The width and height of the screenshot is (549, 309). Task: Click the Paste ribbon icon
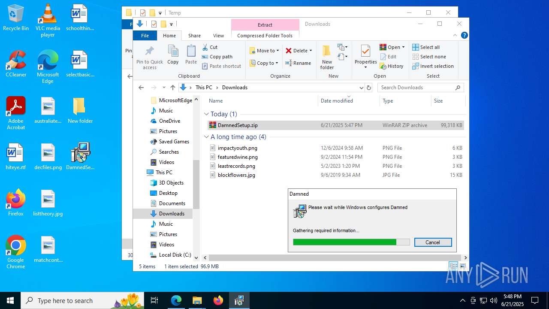[191, 55]
